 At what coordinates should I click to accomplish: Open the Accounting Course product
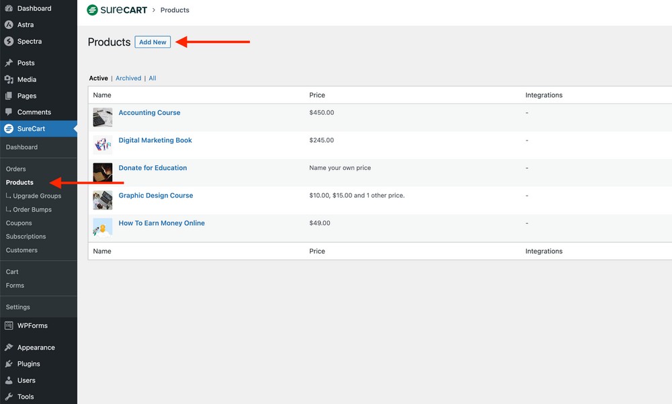[x=149, y=113]
